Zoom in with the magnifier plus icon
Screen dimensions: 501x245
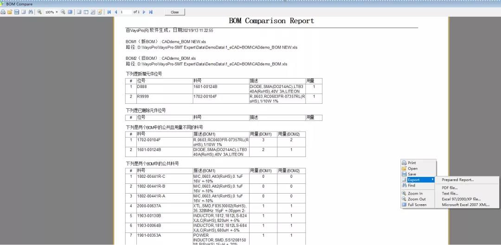[x=39, y=12]
